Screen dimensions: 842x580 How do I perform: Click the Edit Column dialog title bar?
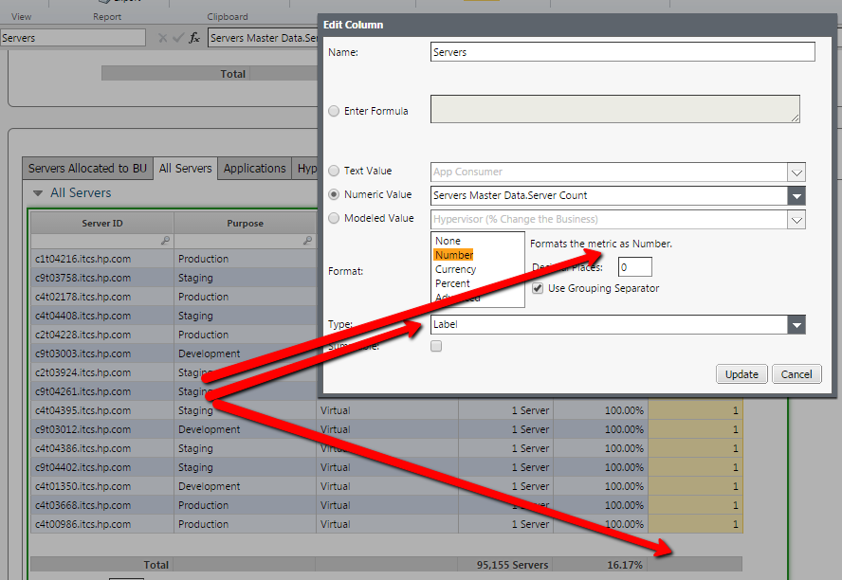(x=577, y=25)
